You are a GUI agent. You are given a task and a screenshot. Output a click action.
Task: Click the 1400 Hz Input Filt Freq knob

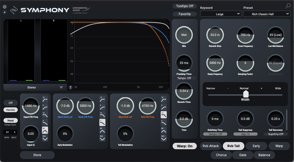(x=31, y=106)
